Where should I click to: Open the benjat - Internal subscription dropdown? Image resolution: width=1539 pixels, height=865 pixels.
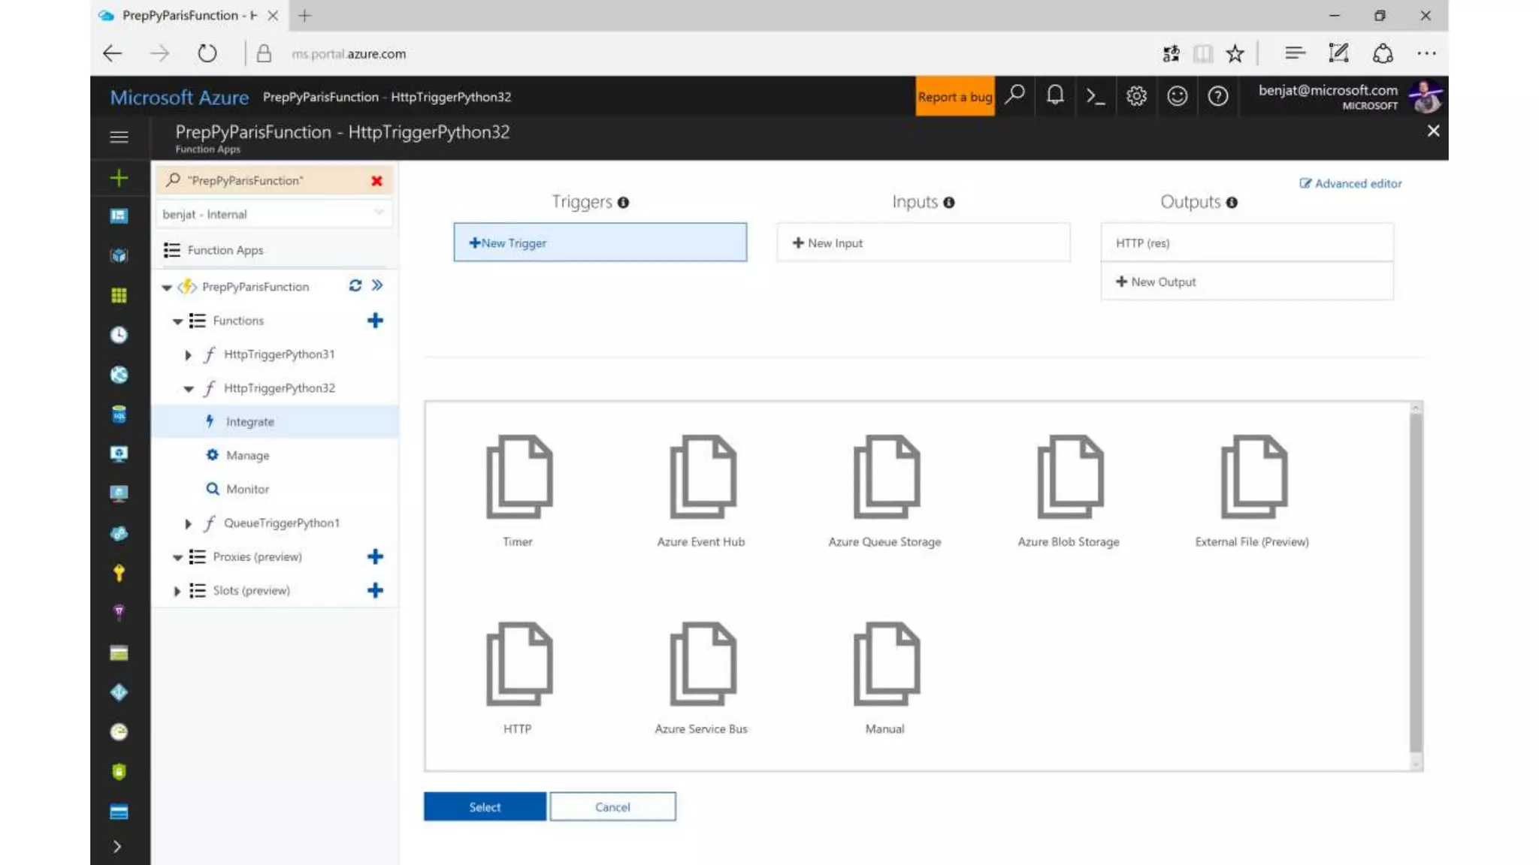click(x=273, y=214)
